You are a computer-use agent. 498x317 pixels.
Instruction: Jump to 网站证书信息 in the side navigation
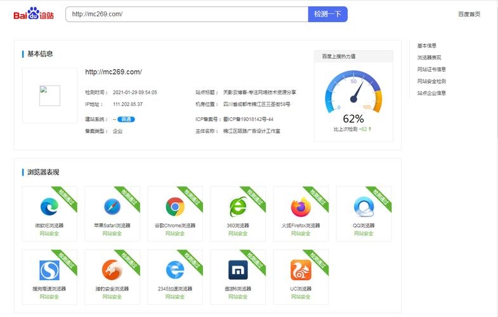tap(431, 69)
